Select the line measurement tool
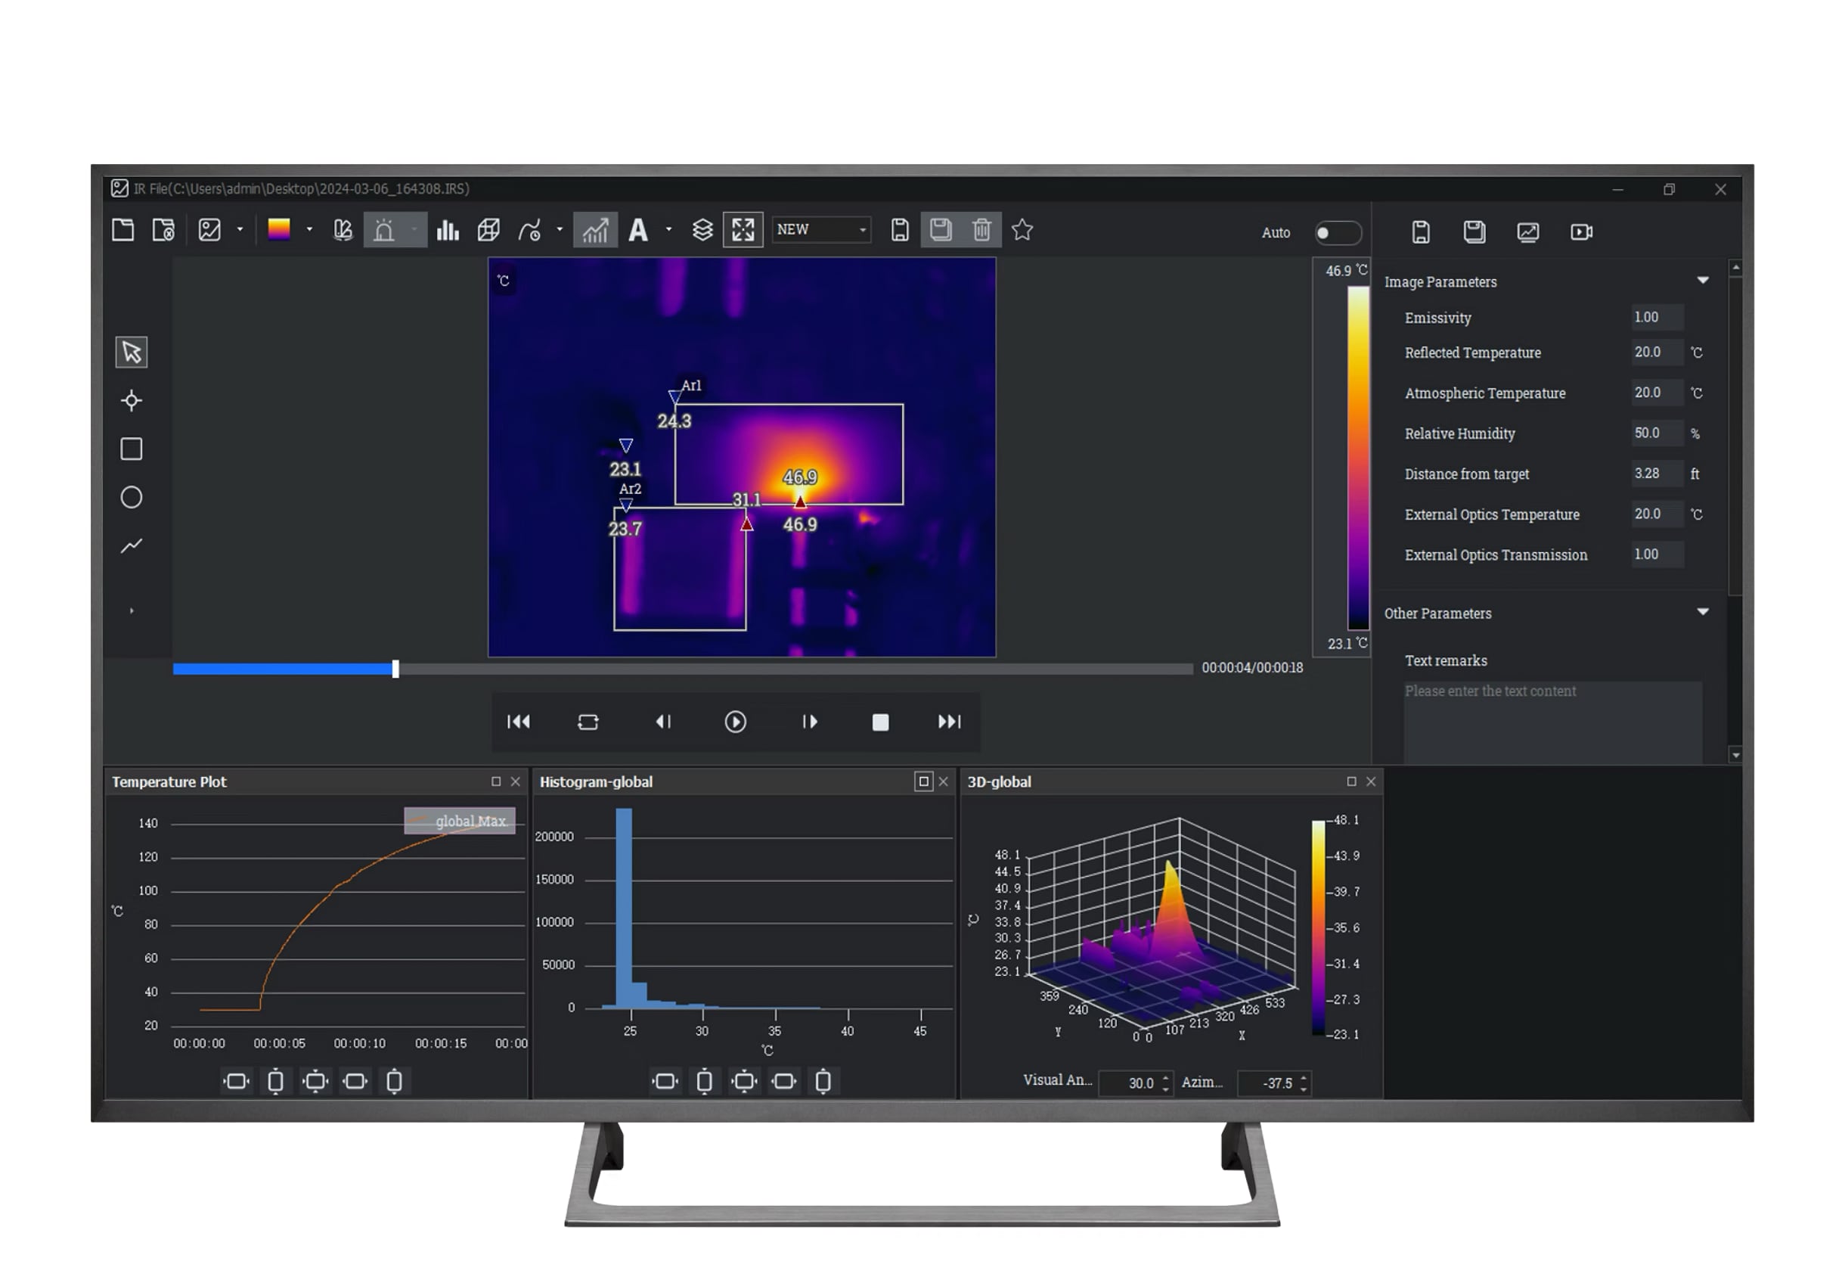The image size is (1845, 1286). pos(132,546)
